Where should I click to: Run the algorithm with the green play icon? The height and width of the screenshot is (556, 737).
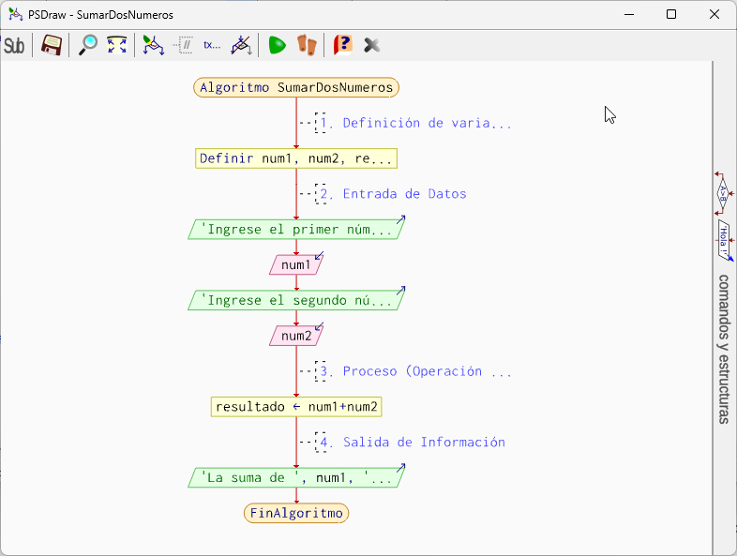[277, 45]
